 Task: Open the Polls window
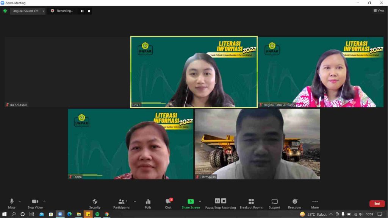(148, 203)
